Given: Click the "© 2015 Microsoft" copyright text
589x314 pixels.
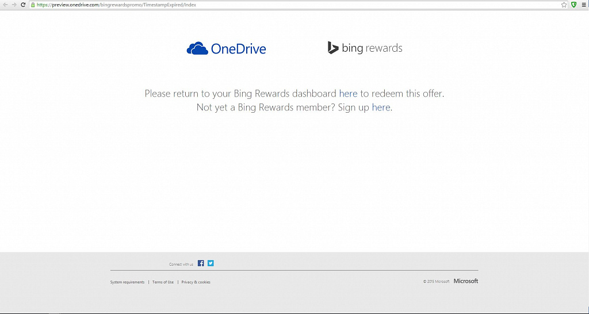Looking at the screenshot, I should coord(437,281).
